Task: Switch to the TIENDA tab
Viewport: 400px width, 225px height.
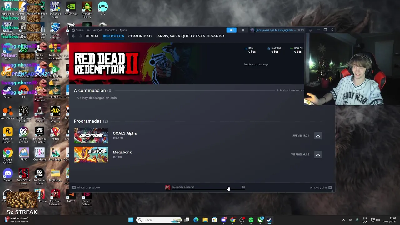Action: point(92,36)
